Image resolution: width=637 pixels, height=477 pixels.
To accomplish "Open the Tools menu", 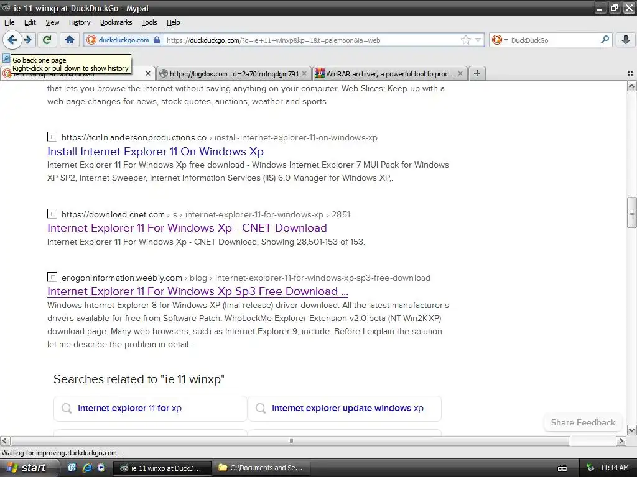I will [149, 22].
